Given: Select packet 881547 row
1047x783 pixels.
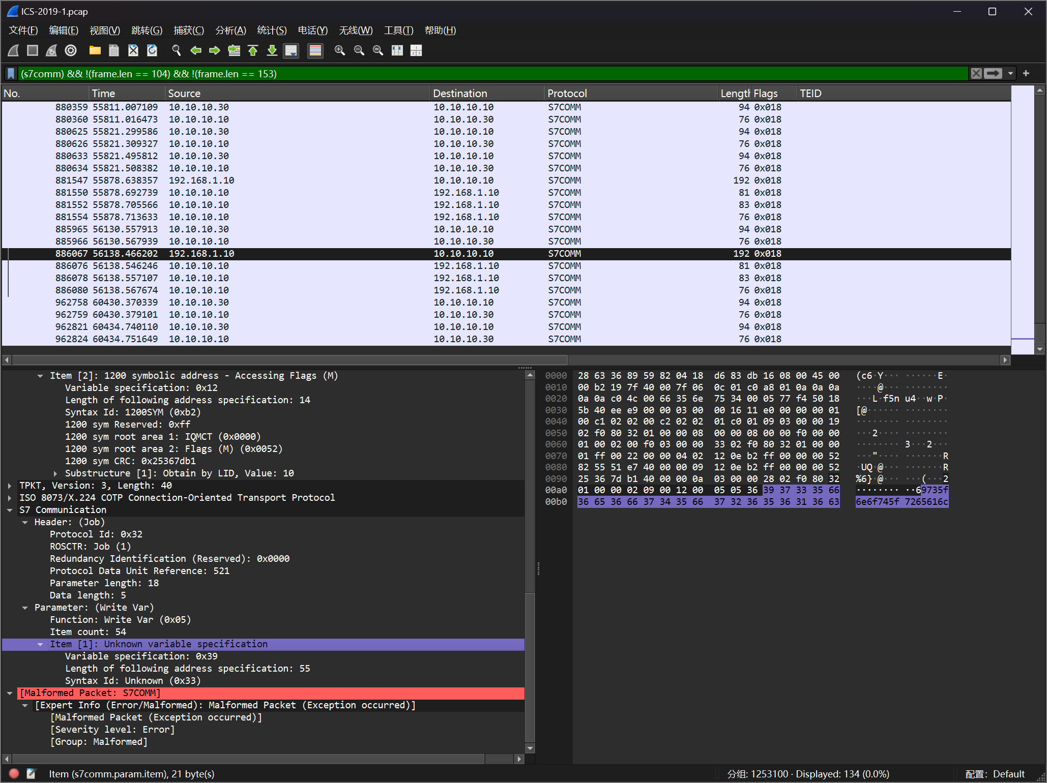Looking at the screenshot, I should (506, 180).
